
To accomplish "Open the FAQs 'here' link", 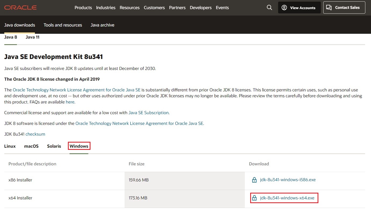I will [70, 102].
